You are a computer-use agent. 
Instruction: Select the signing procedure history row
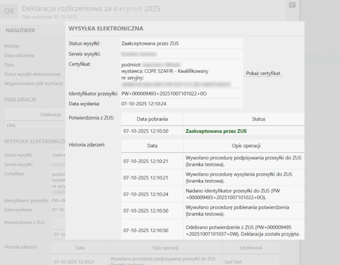tap(213, 161)
